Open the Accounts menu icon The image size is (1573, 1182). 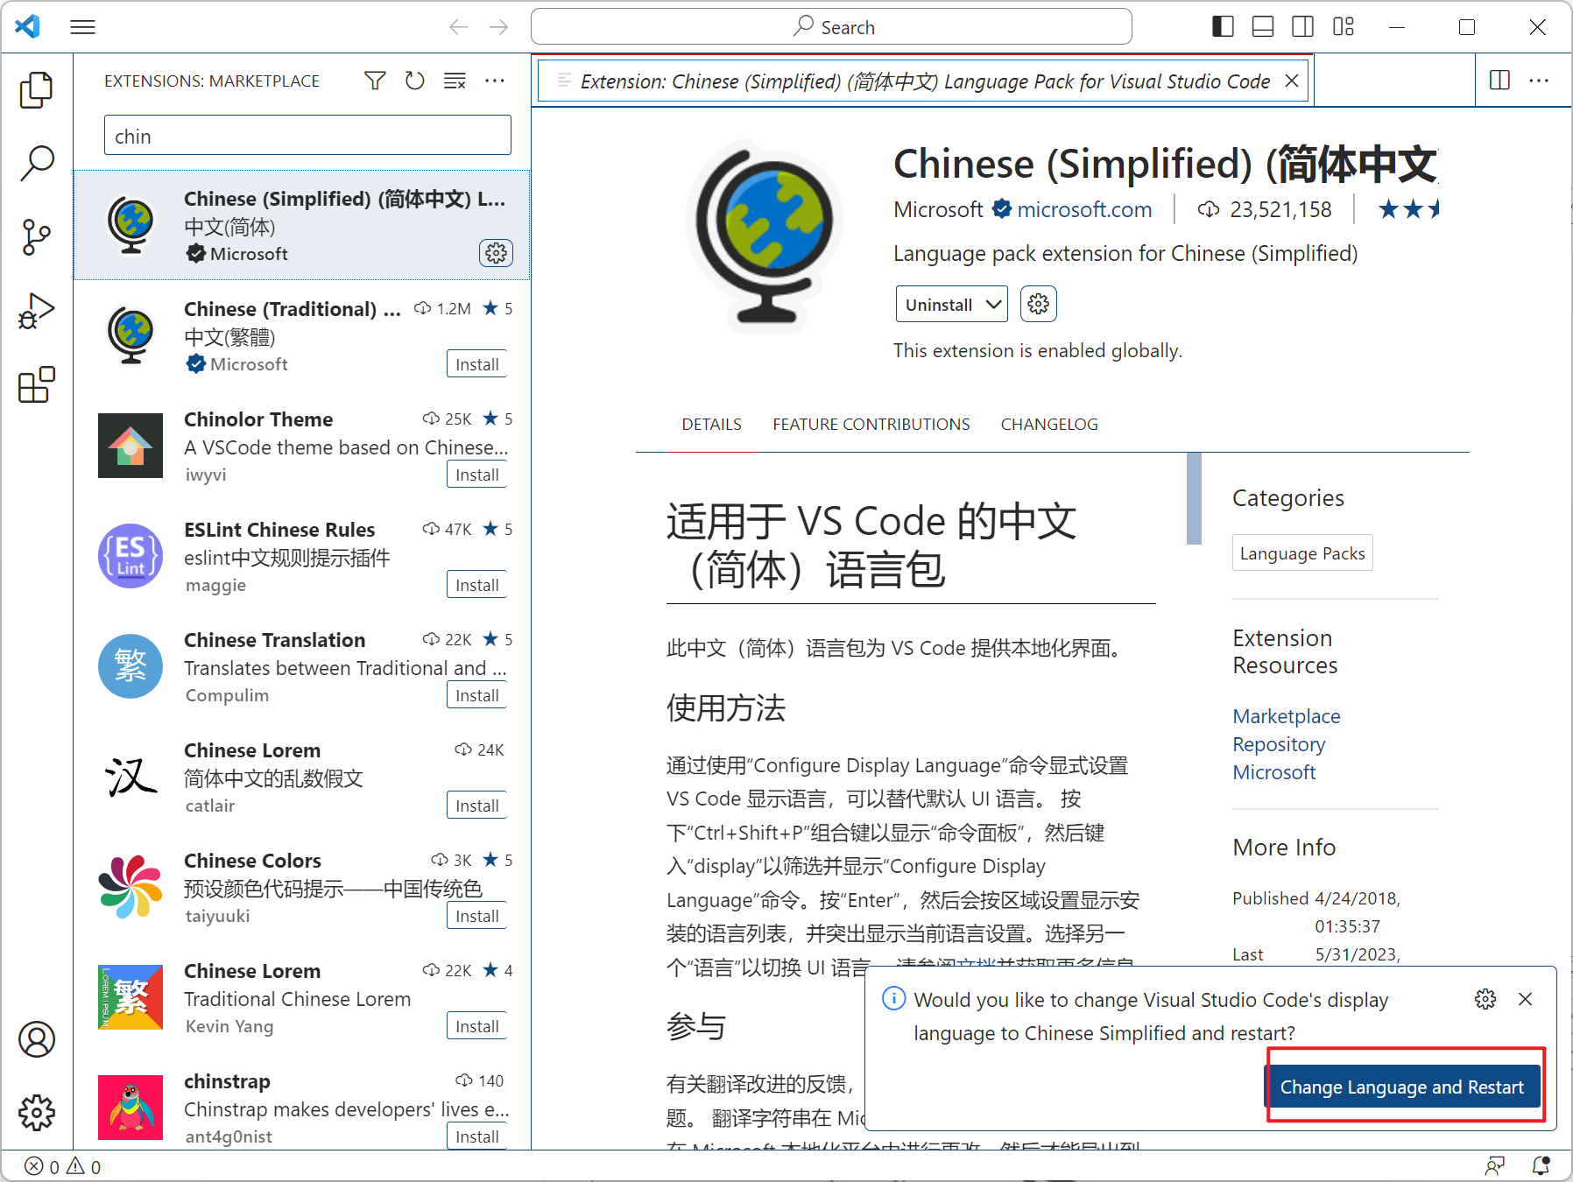(x=37, y=1039)
